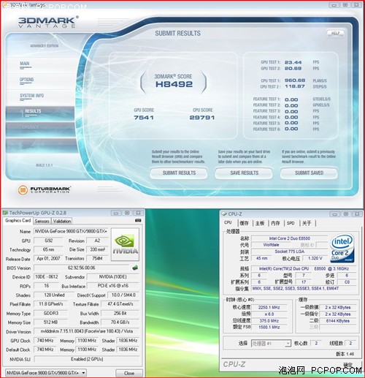Click the CPU-Z title bar icon

point(224,213)
